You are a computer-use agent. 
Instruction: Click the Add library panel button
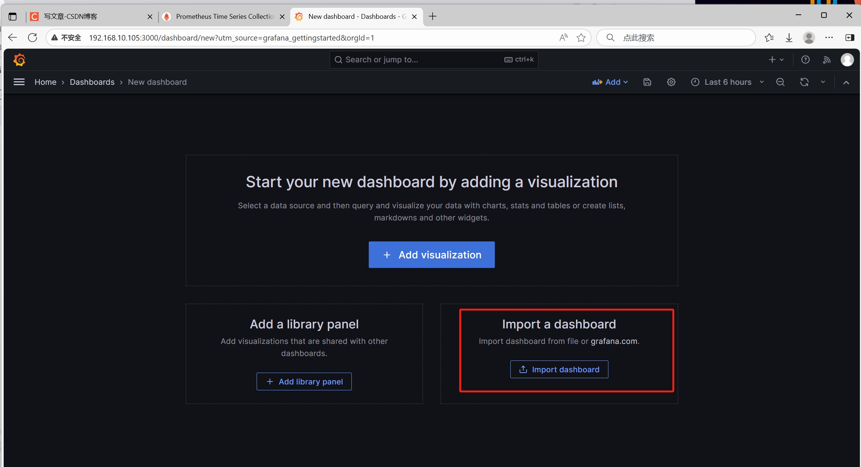coord(304,381)
